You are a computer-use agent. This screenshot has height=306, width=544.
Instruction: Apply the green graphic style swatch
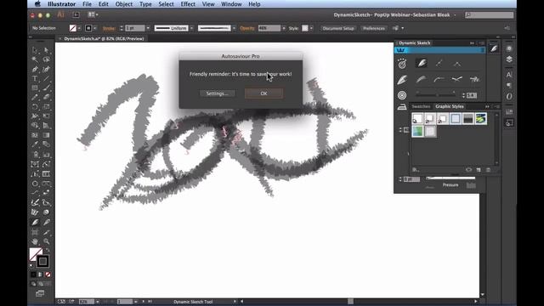coord(417,131)
